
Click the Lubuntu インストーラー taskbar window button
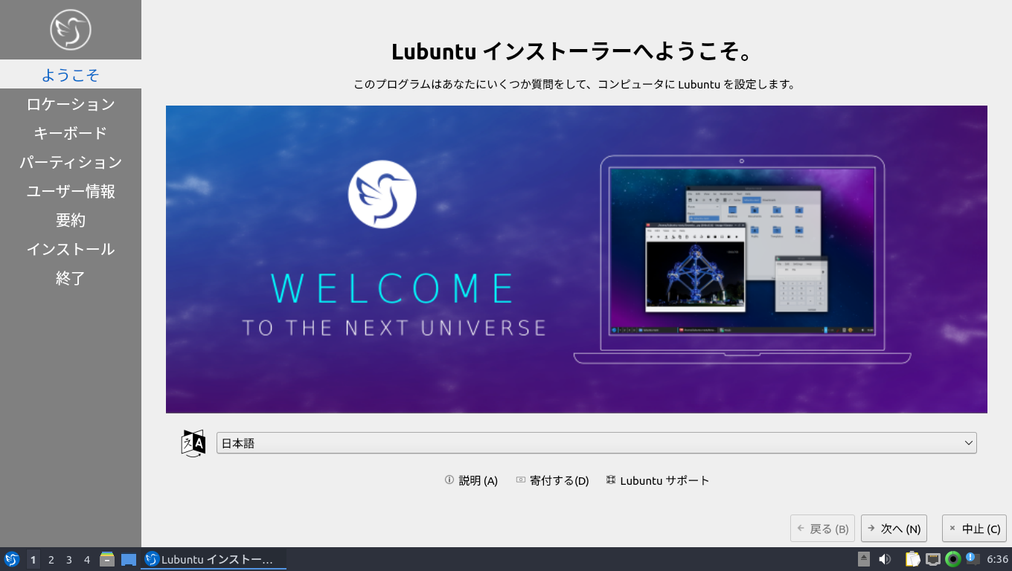pos(214,559)
